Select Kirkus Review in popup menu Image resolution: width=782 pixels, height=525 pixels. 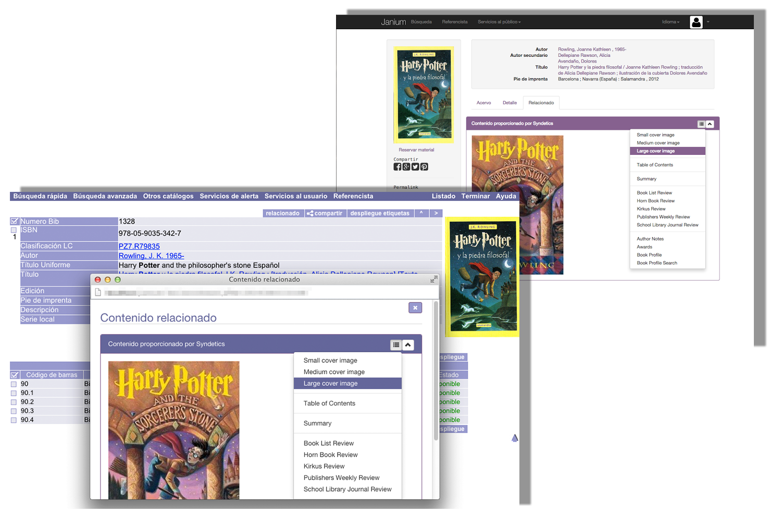347,466
